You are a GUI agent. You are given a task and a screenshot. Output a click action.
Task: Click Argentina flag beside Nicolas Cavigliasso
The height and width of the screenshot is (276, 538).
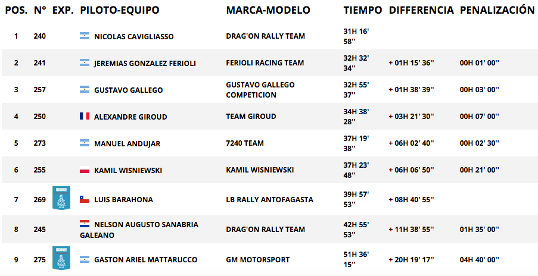point(85,36)
